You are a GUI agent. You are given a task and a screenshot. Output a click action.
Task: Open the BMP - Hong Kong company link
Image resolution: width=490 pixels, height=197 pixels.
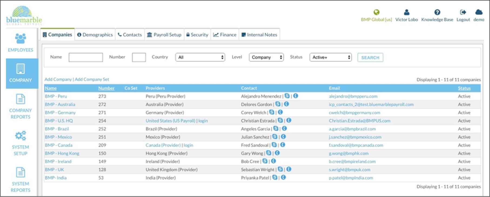(62, 153)
